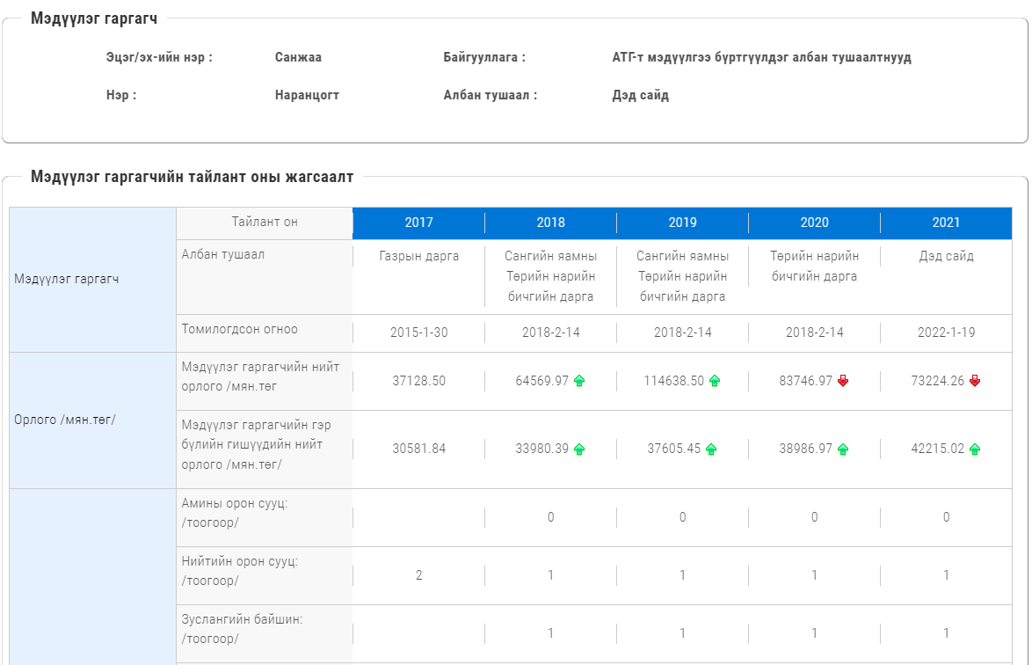Click the Орлого /мян.төг/ section cell
Screen dimensions: 1032x665
click(x=65, y=420)
